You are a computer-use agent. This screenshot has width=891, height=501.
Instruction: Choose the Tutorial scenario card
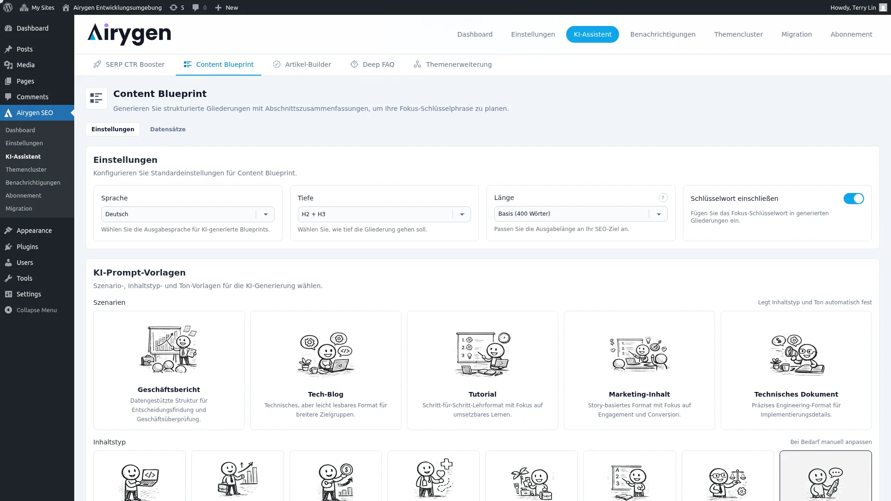tap(483, 370)
